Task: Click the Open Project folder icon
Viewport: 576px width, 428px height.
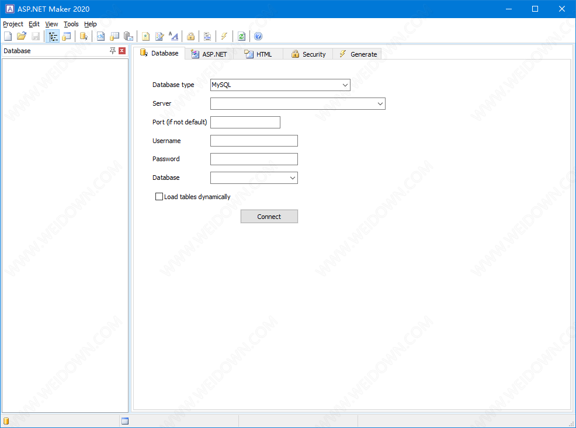Action: (22, 36)
